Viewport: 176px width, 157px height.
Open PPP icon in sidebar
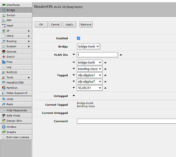(4, 20)
